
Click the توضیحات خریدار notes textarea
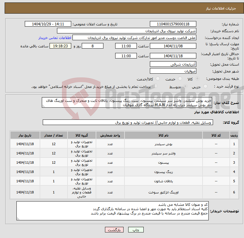point(112,211)
